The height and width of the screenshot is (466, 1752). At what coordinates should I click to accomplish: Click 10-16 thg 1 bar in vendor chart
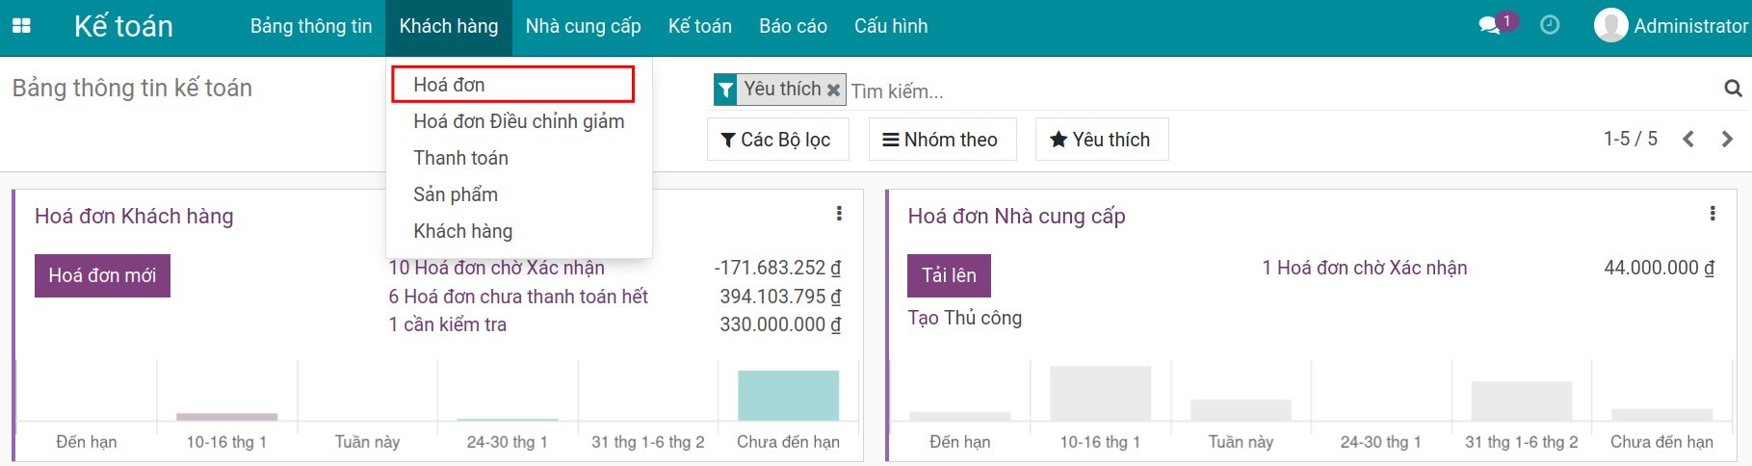pos(1100,393)
